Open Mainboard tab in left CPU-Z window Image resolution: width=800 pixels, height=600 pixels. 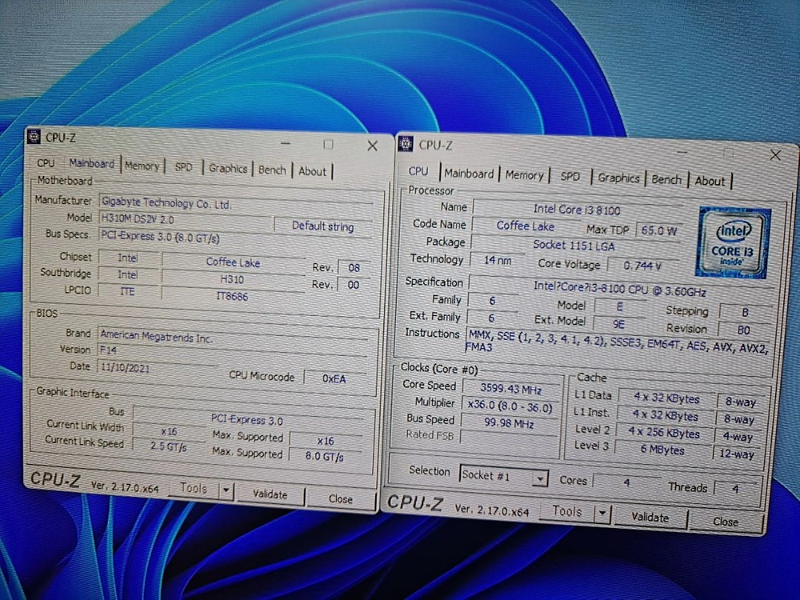[92, 164]
